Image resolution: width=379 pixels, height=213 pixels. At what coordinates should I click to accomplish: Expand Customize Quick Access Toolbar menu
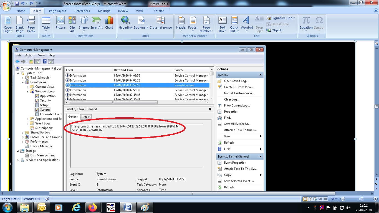pos(40,4)
